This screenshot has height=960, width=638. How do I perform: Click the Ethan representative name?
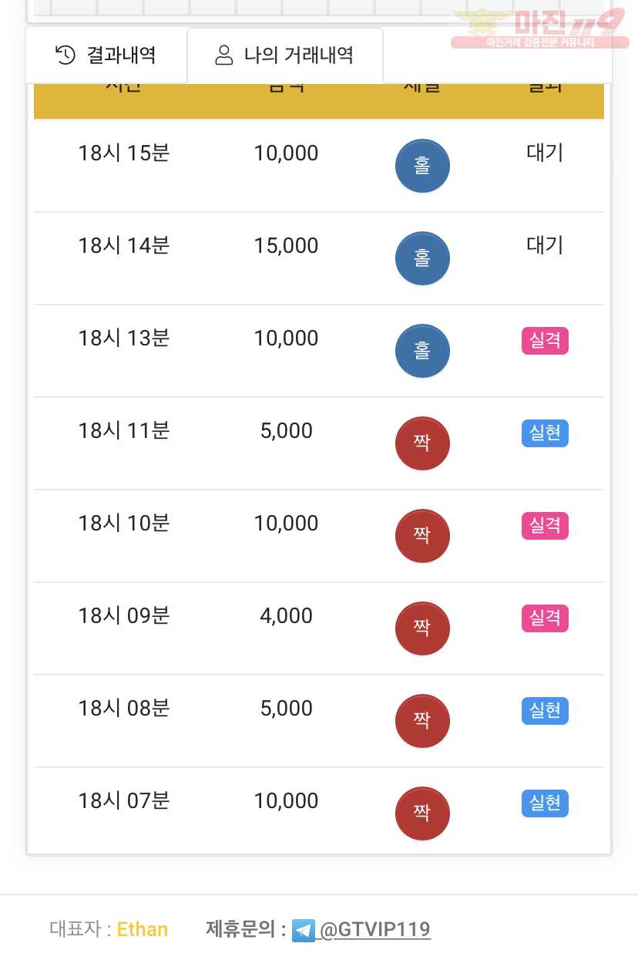click(x=143, y=929)
